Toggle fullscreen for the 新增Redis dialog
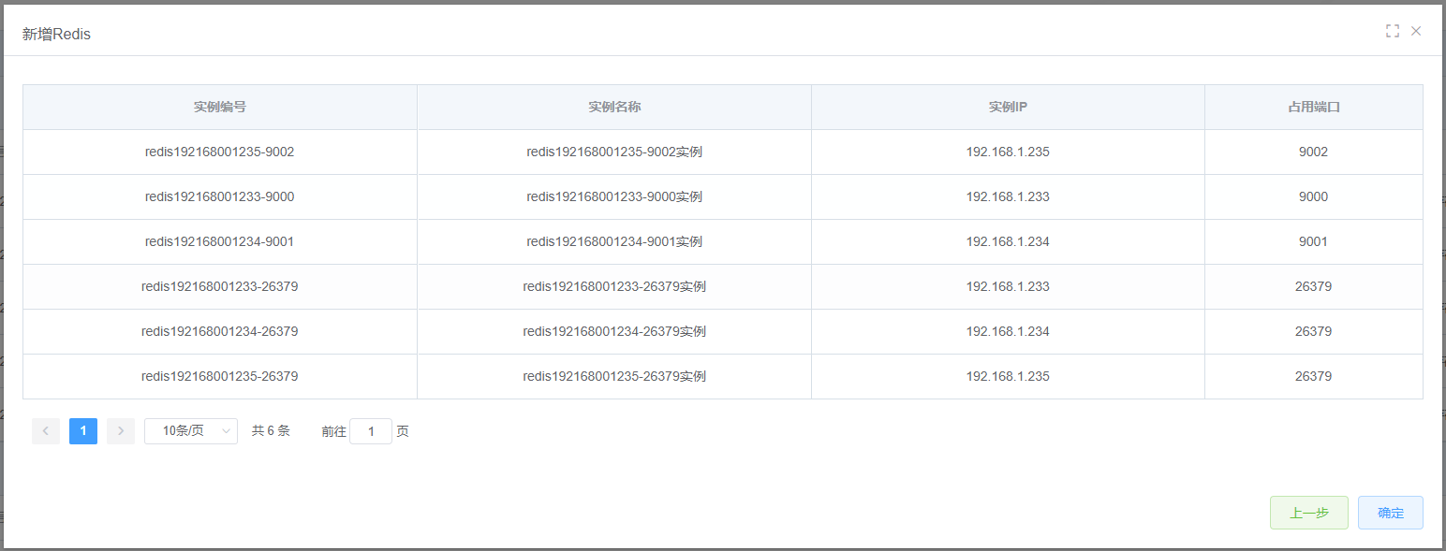This screenshot has height=551, width=1446. pos(1393,31)
